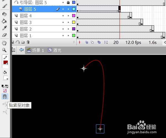Select the Paint Bucket tool
The image size is (166, 138).
pyautogui.click(x=4, y=21)
